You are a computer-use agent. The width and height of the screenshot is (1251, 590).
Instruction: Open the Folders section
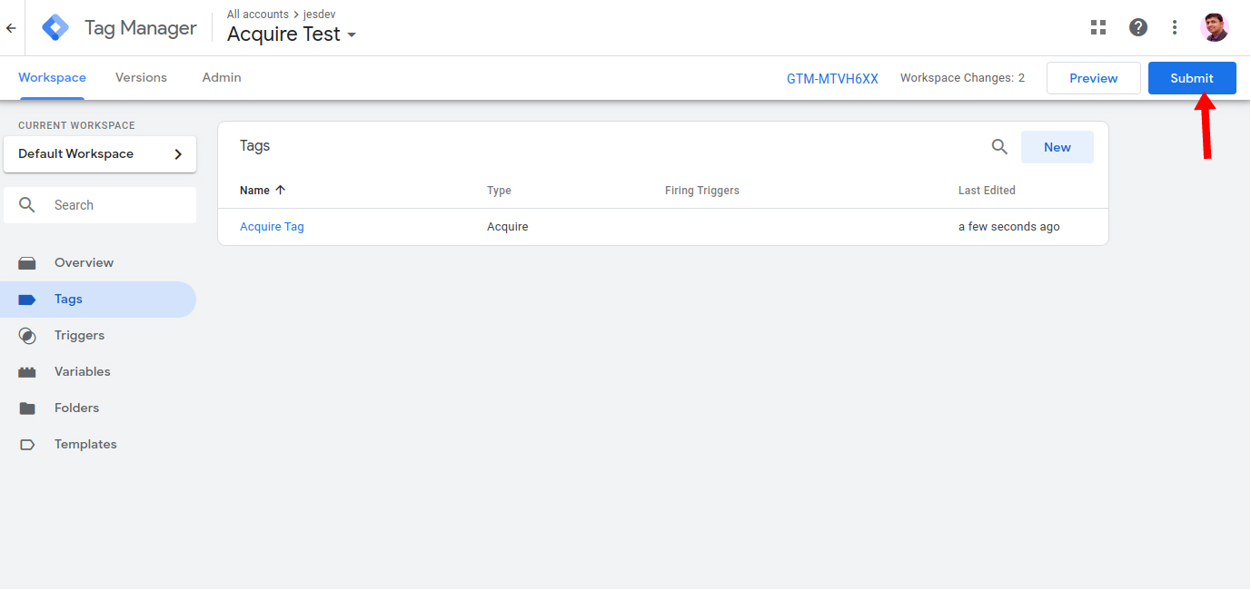pos(76,408)
